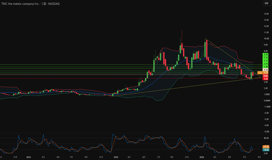Select the tall red candle peaking near 10.00
The width and height of the screenshot is (272, 160).
coord(207,50)
